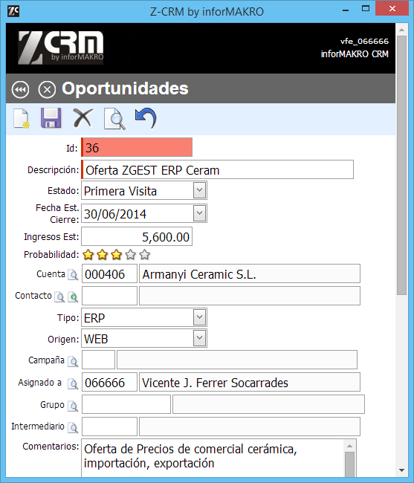
Task: Click the ZC application icon in the title bar
Action: 13,11
